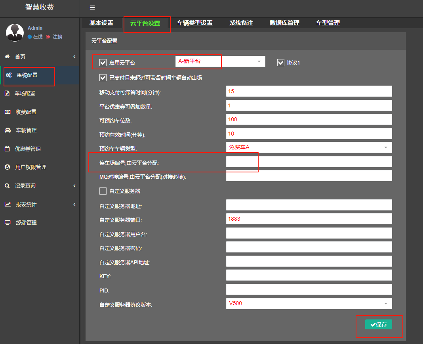Go to the 车型管理 tab
The width and height of the screenshot is (423, 344).
328,23
